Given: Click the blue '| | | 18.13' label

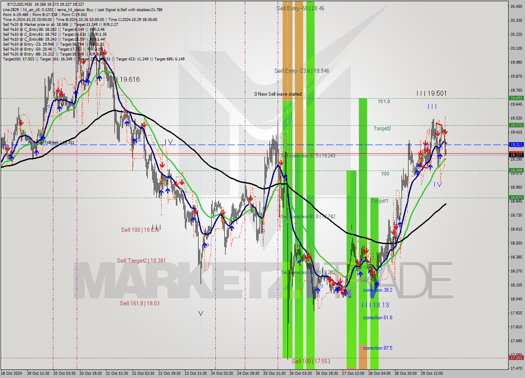Looking at the screenshot, I should point(376,305).
